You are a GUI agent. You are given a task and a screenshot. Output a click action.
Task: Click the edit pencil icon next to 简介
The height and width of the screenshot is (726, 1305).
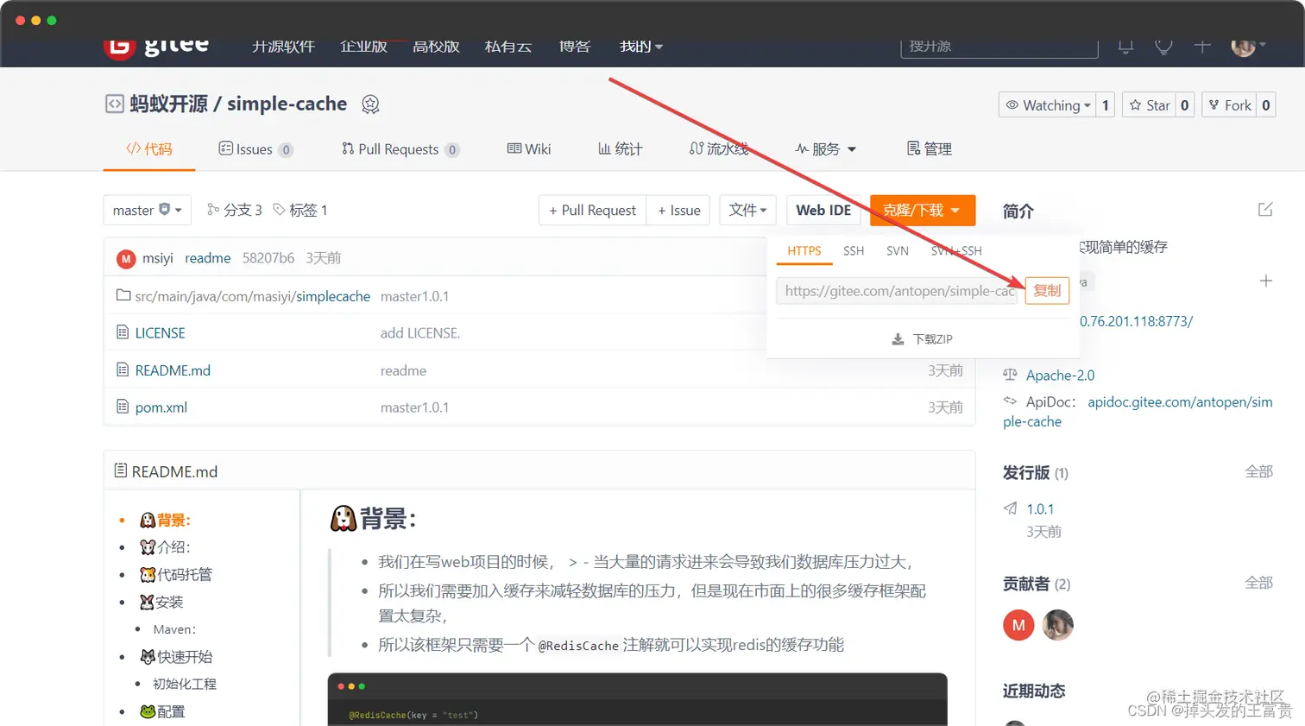coord(1264,209)
